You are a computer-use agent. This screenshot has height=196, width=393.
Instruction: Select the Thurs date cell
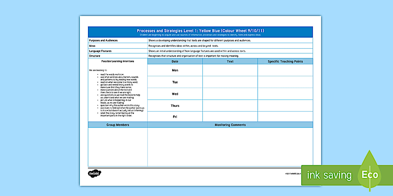(175, 106)
